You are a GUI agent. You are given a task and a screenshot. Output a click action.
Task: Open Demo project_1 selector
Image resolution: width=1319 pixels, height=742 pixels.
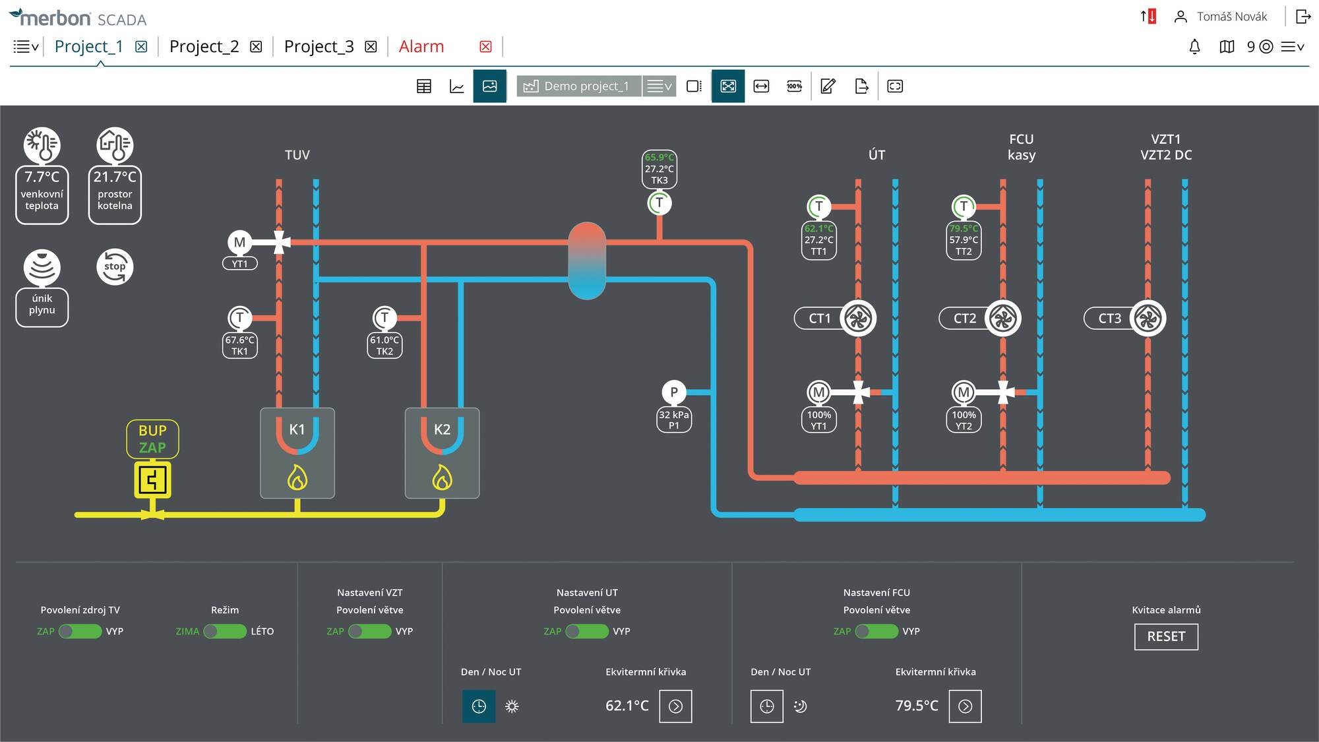pyautogui.click(x=579, y=86)
